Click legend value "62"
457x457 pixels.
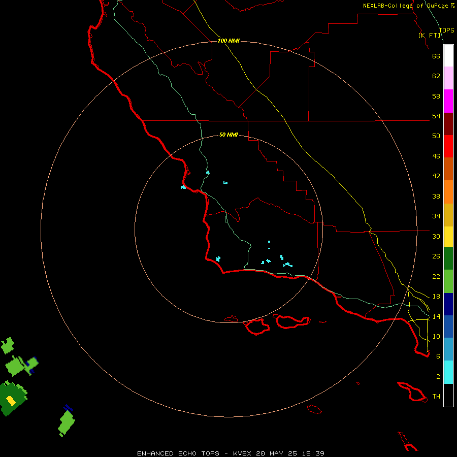click(436, 76)
